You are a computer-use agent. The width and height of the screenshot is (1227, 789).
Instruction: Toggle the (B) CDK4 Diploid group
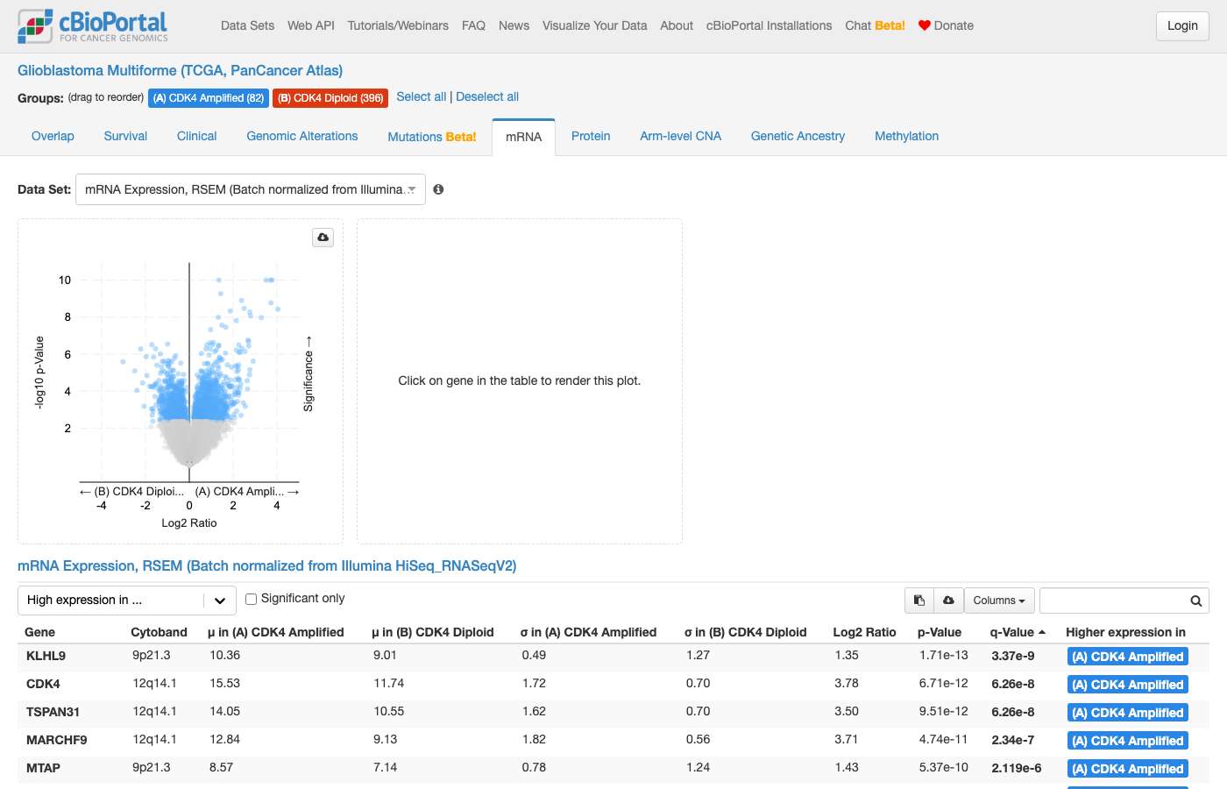(330, 98)
